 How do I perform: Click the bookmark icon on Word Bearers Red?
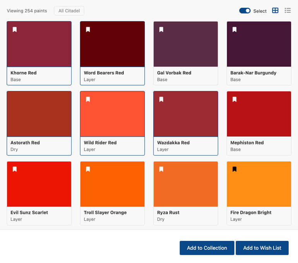[88, 29]
